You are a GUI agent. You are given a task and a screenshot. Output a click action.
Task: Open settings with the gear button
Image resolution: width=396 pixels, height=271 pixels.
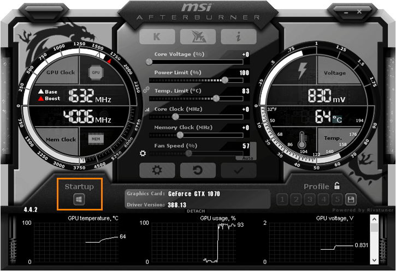(x=157, y=171)
